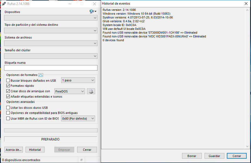This screenshot has width=251, height=163.
Task: Click the 'Grub versions' log line
Action: click(124, 21)
